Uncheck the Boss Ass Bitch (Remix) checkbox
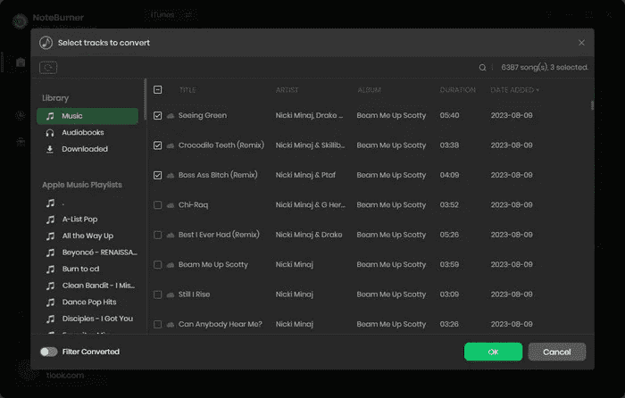Screen dimensions: 625x398 [158, 175]
